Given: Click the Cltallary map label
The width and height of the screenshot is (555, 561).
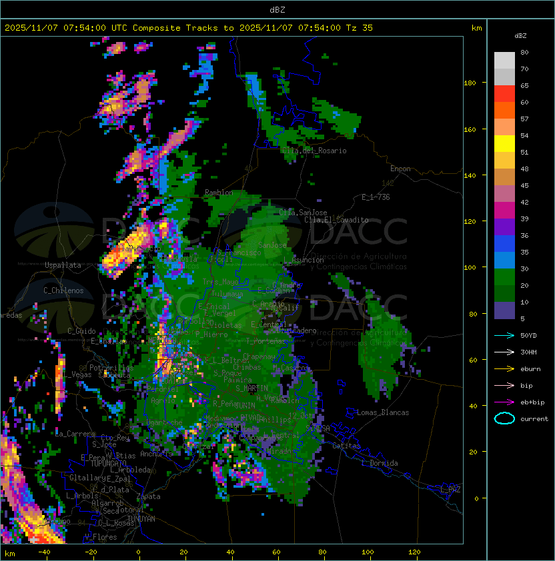Looking at the screenshot, I should tap(88, 478).
